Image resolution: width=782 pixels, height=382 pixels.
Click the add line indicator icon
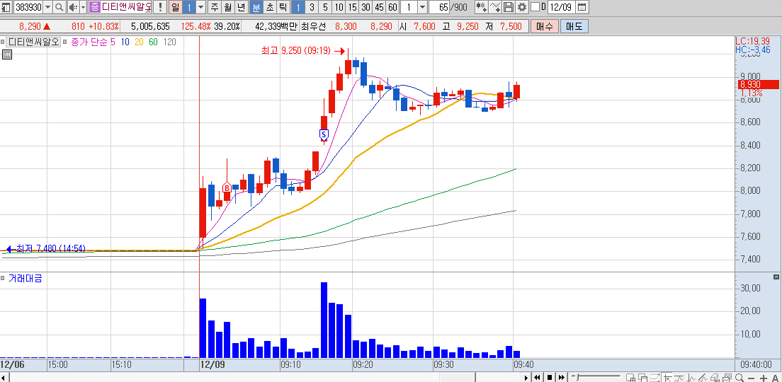pyautogui.click(x=495, y=7)
